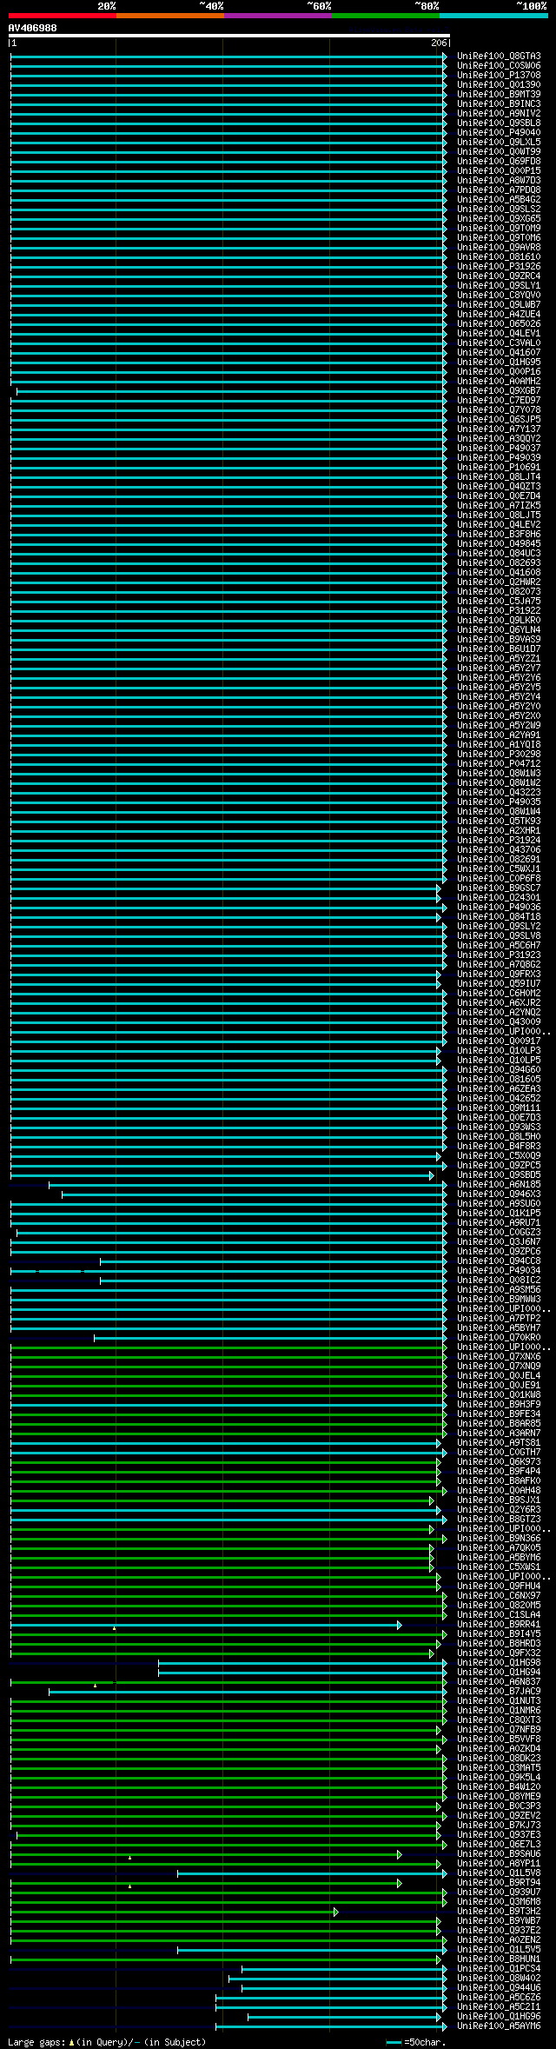Click the query end position 206 label
The height and width of the screenshot is (2049, 556).
coord(439,43)
